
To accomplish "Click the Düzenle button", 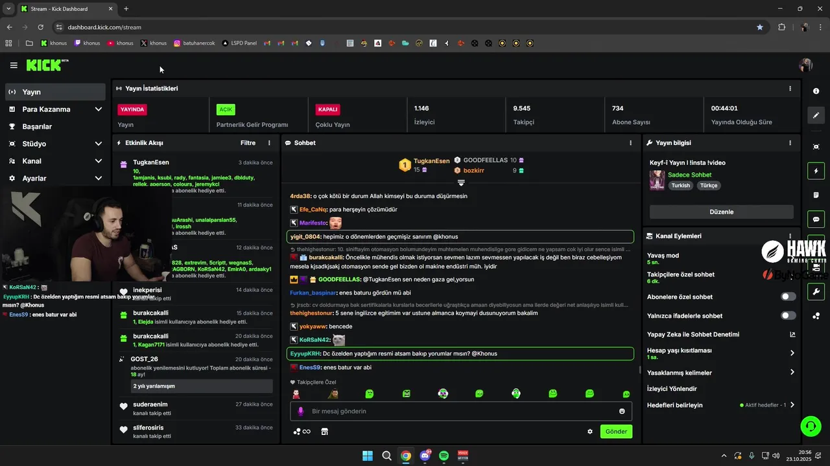I will click(x=721, y=212).
